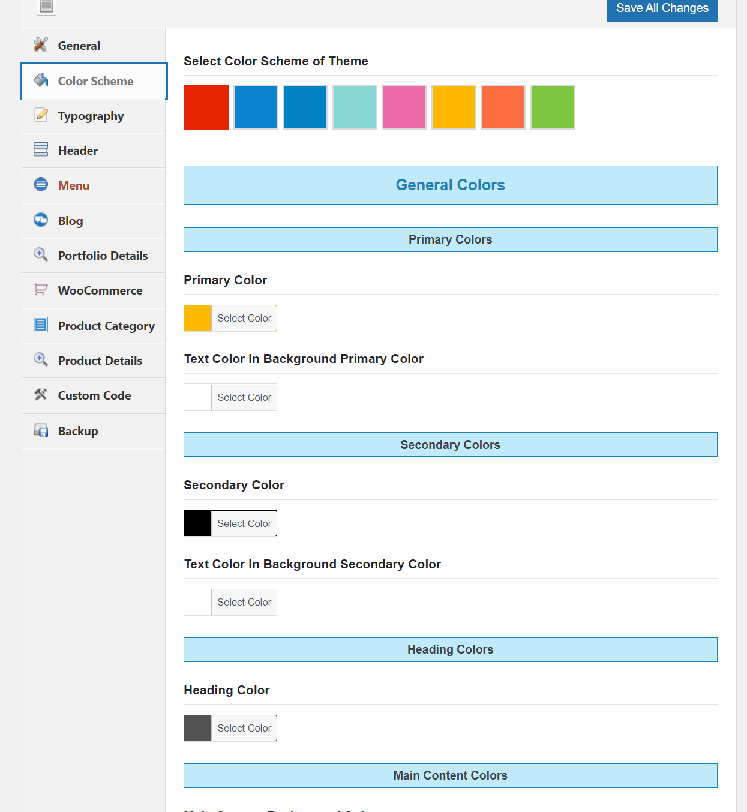Click the WooCommerce shopping cart icon
Image resolution: width=747 pixels, height=812 pixels.
(x=40, y=289)
